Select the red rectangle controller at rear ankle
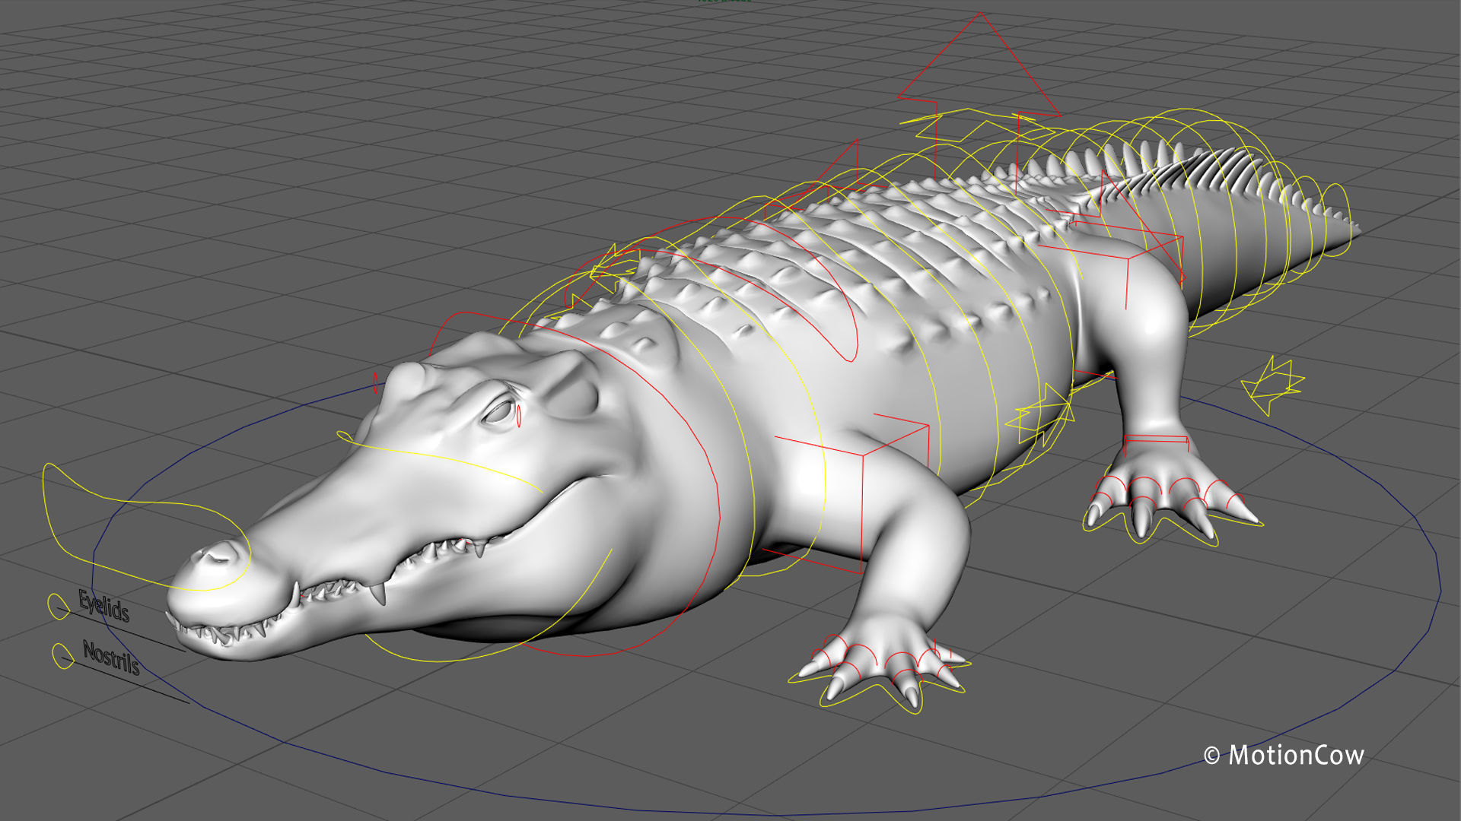This screenshot has height=821, width=1461. click(1156, 442)
